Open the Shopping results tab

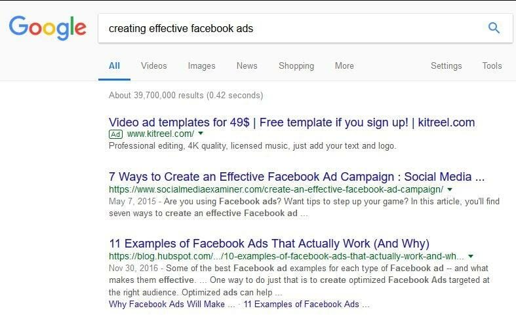pyautogui.click(x=296, y=65)
